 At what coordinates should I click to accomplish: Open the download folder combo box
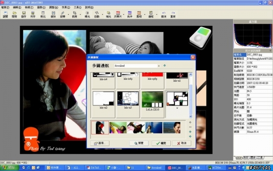click(x=137, y=66)
